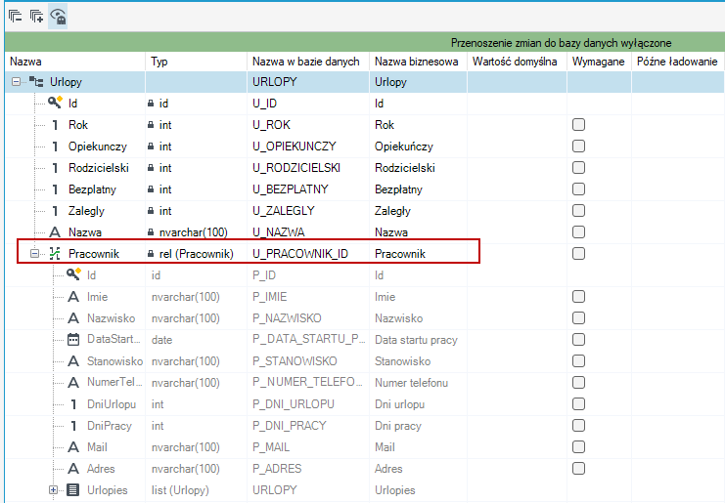Click the Typ column header
Screen dimensions: 725x503
[197, 62]
